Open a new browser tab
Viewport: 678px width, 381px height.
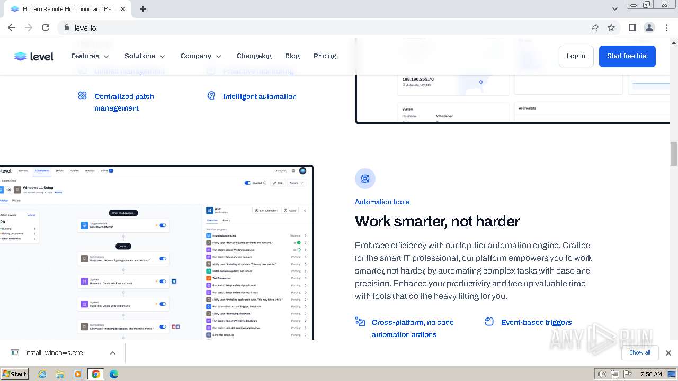[143, 9]
